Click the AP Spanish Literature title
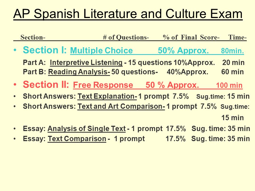 coord(128,14)
